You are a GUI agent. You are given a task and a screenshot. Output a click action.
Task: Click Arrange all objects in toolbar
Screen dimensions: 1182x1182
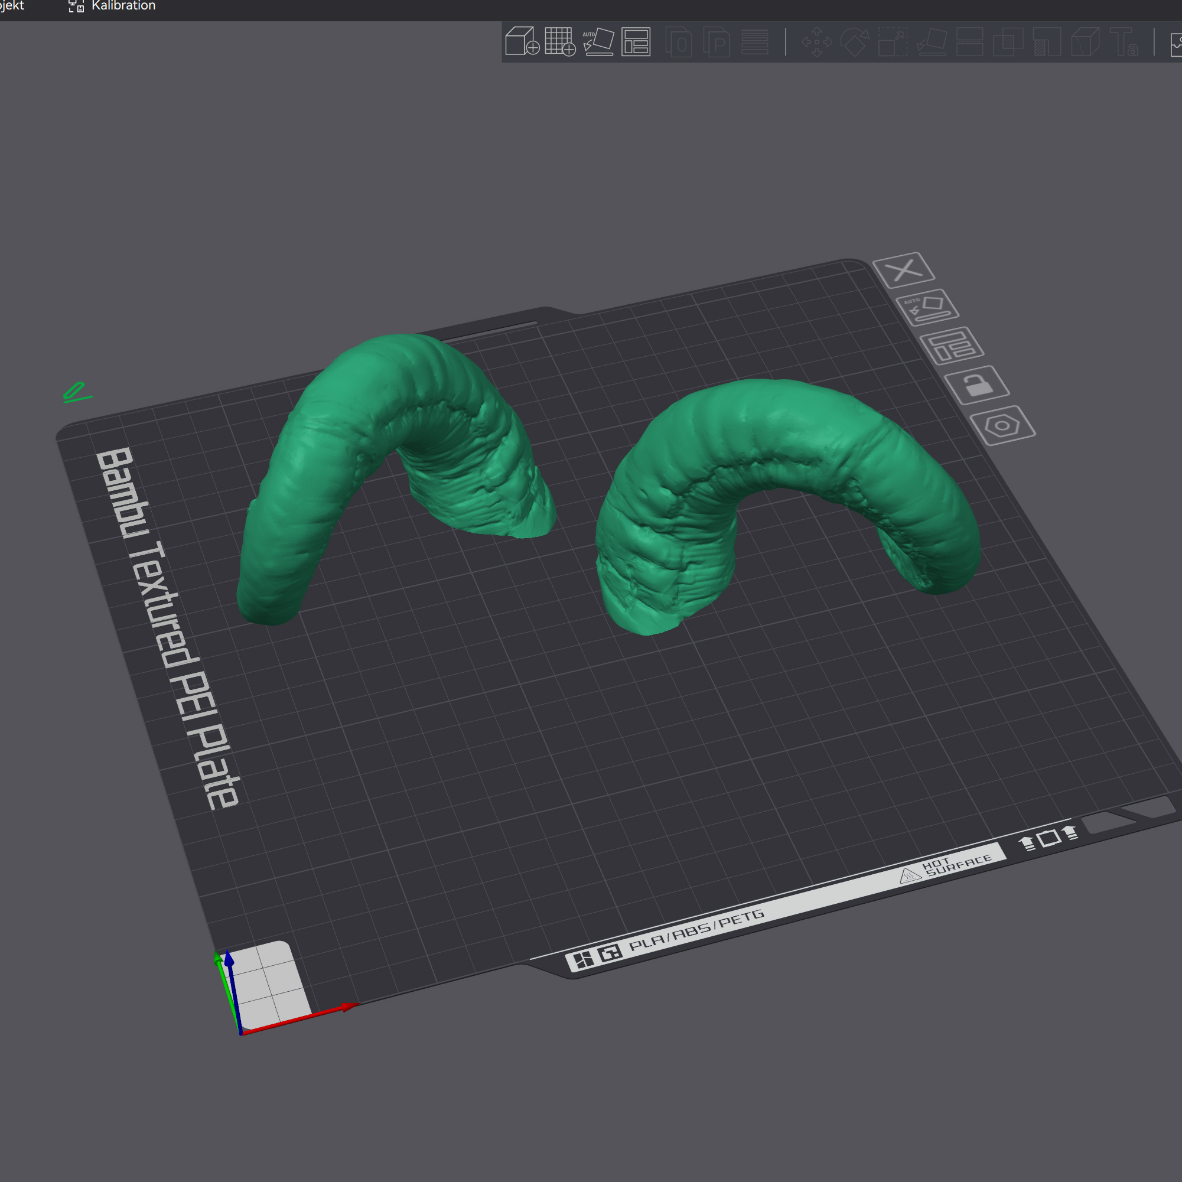(636, 41)
